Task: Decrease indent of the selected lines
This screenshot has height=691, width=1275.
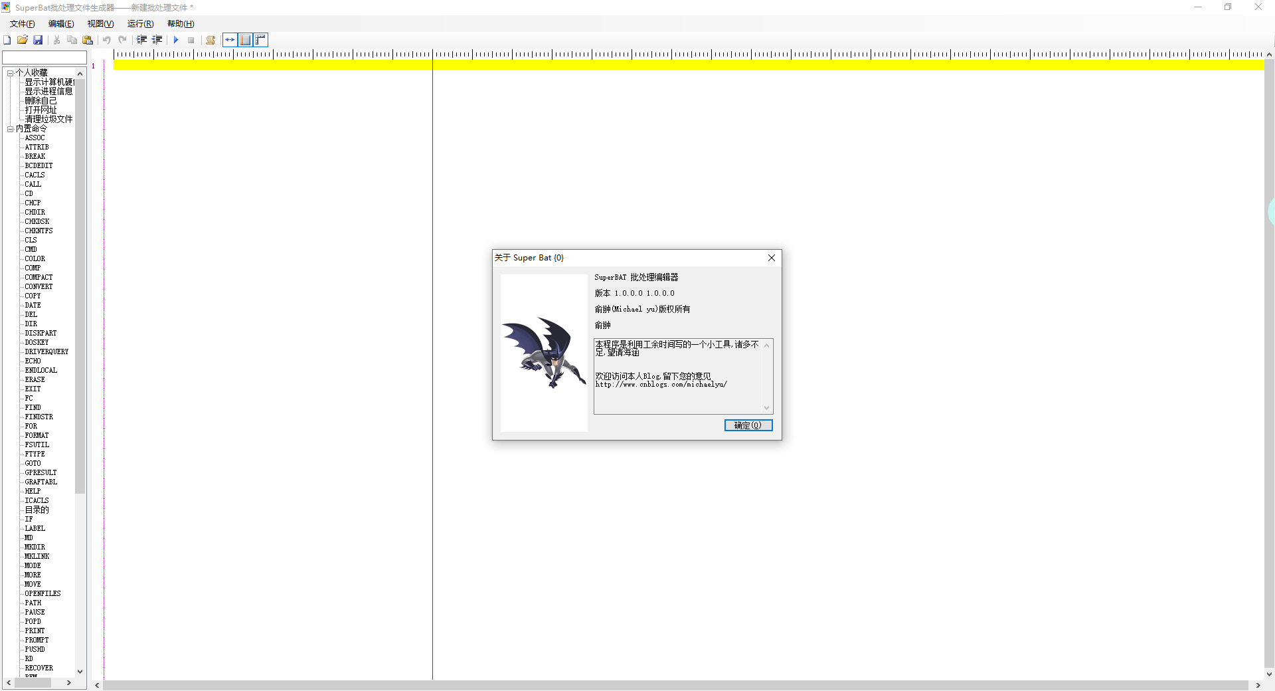Action: (x=157, y=40)
